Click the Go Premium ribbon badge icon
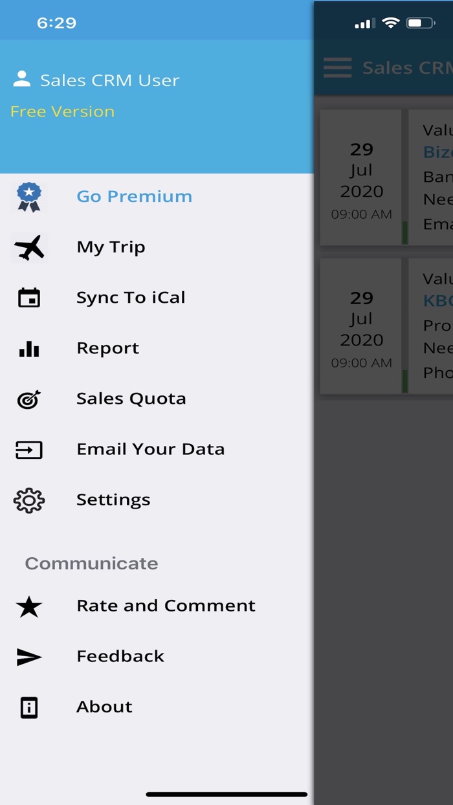This screenshot has width=453, height=805. coord(27,197)
